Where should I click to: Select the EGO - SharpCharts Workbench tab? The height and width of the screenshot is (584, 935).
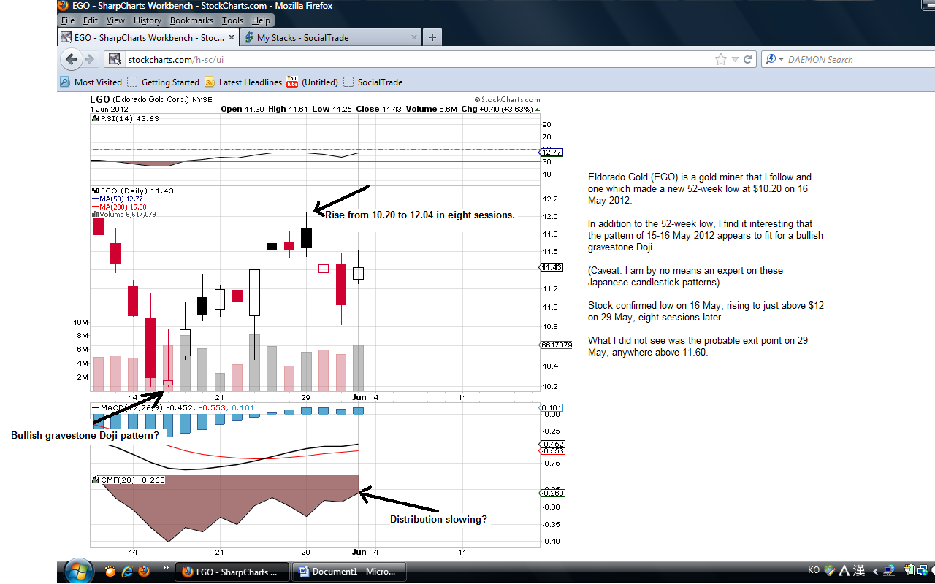pos(148,37)
